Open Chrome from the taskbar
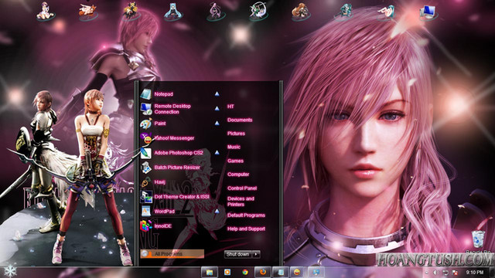The height and width of the screenshot is (278, 495). point(245,272)
